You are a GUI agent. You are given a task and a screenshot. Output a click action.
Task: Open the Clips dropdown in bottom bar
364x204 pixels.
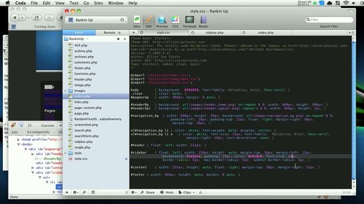click(x=187, y=192)
